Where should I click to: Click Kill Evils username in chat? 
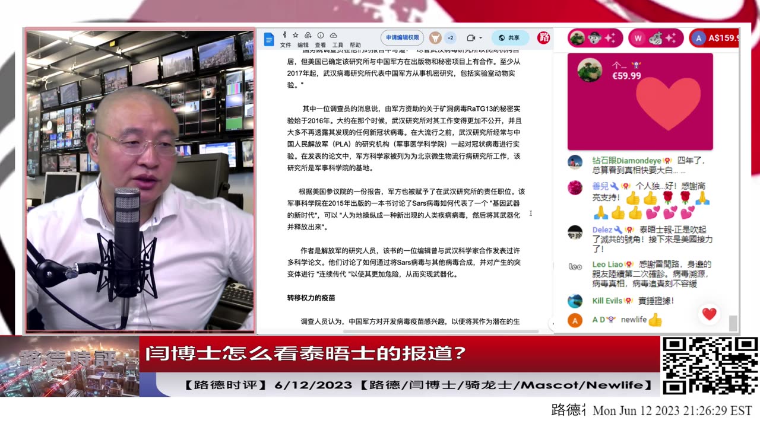(607, 301)
